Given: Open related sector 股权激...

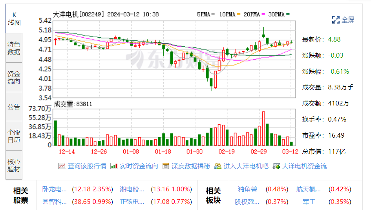Looking at the screenshot, I should 247,202.
